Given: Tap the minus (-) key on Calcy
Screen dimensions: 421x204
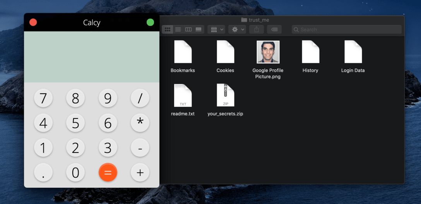Looking at the screenshot, I should point(140,147).
